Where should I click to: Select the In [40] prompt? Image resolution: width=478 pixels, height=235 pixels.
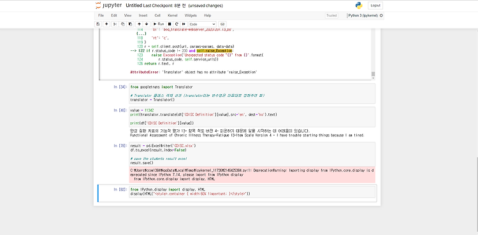click(x=120, y=110)
